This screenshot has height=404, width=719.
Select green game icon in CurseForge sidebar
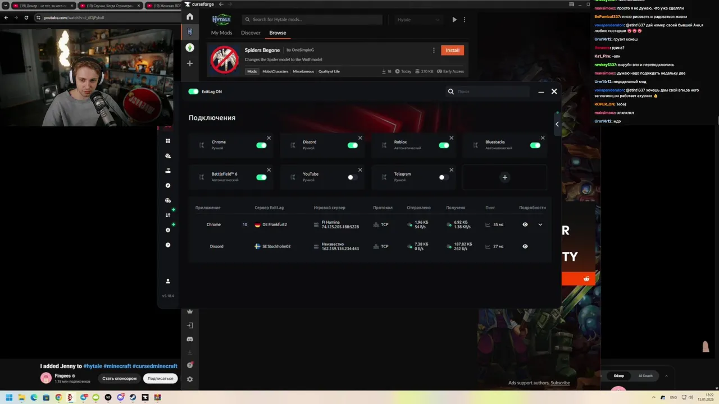click(190, 48)
